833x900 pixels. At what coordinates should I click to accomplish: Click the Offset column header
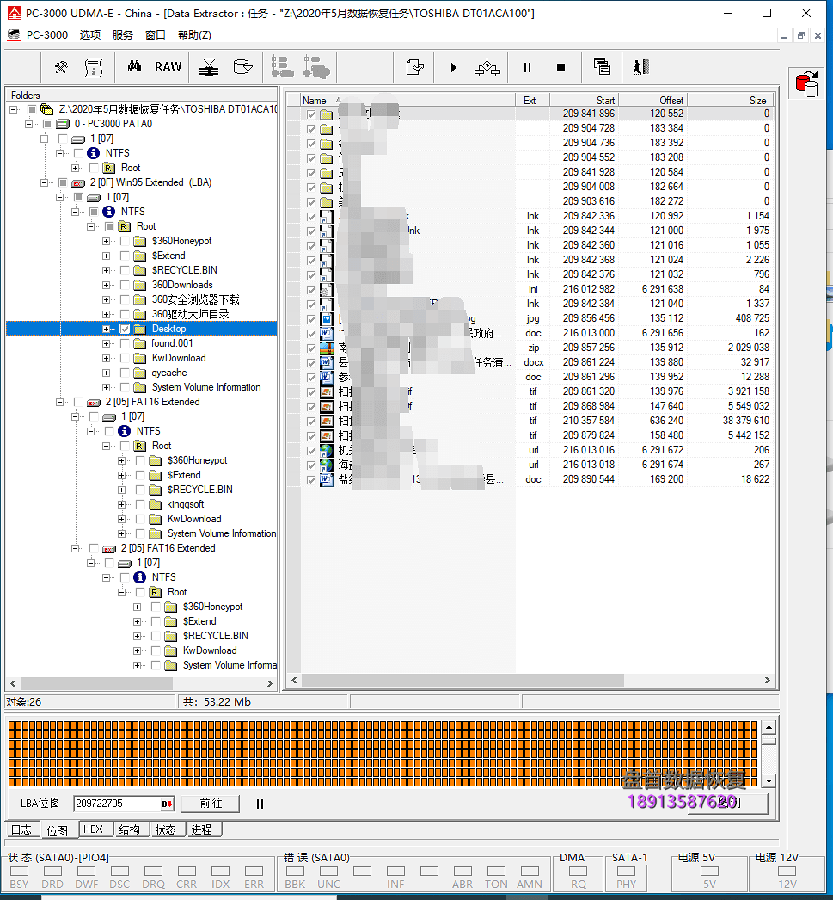(x=653, y=100)
